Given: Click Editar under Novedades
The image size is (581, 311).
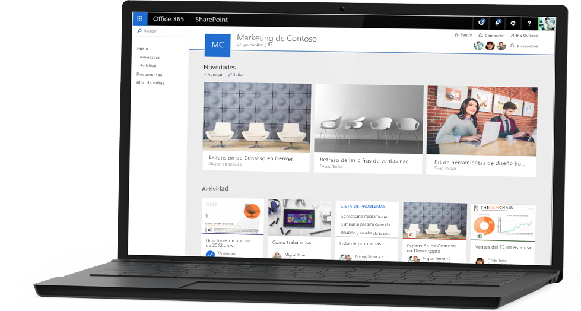Looking at the screenshot, I should click(236, 75).
